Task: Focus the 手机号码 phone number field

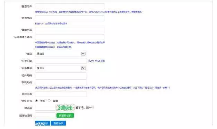Action: click(61, 82)
